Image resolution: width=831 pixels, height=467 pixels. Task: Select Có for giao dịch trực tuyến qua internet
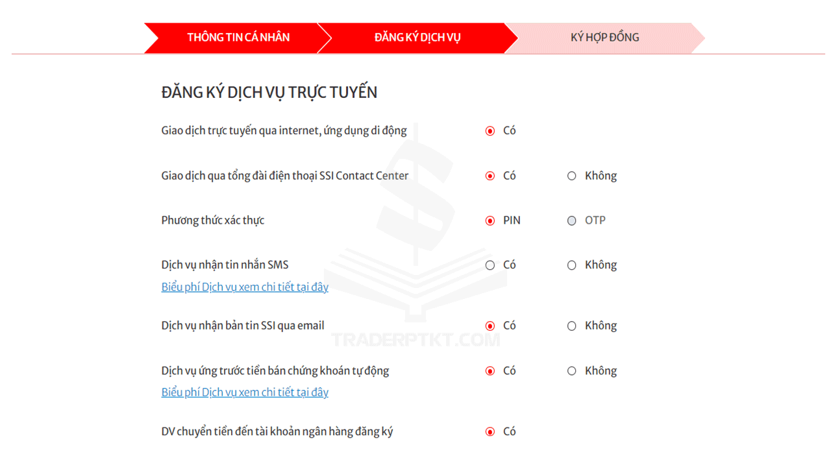tap(490, 131)
